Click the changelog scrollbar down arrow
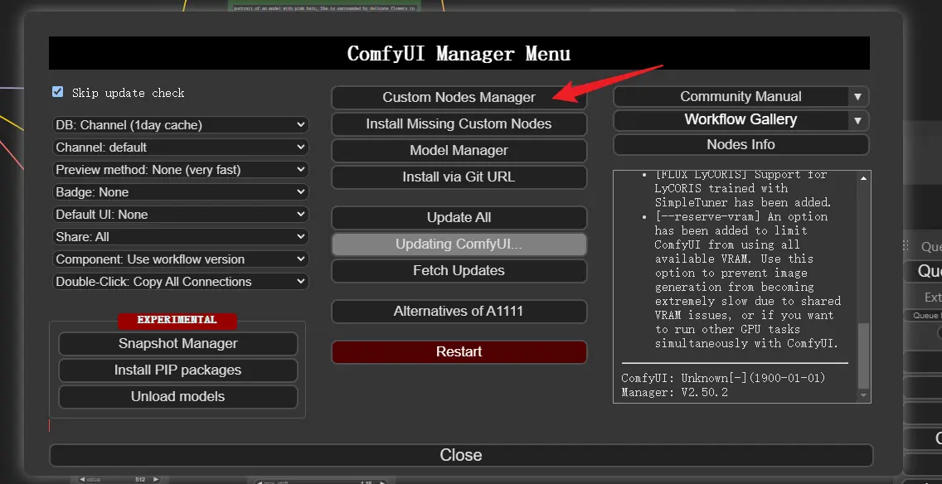 864,395
